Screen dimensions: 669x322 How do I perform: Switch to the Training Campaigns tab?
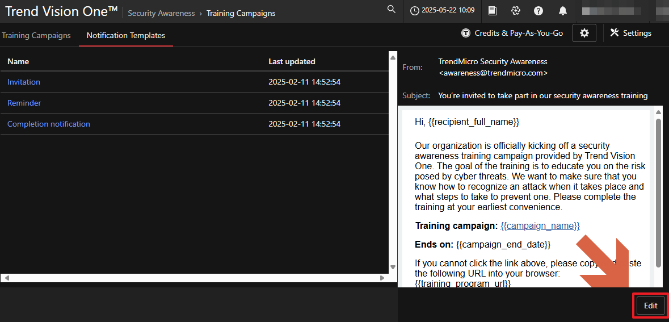click(36, 35)
